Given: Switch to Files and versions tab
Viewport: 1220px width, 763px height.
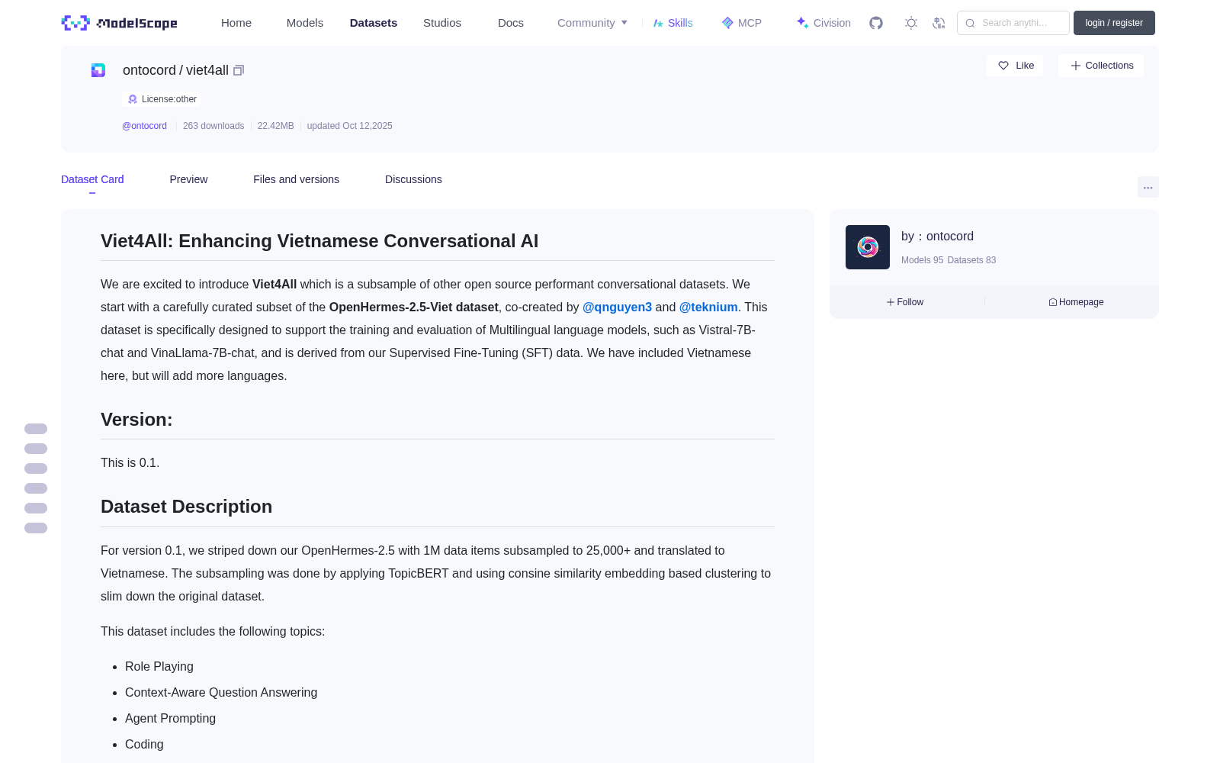Looking at the screenshot, I should 296,179.
